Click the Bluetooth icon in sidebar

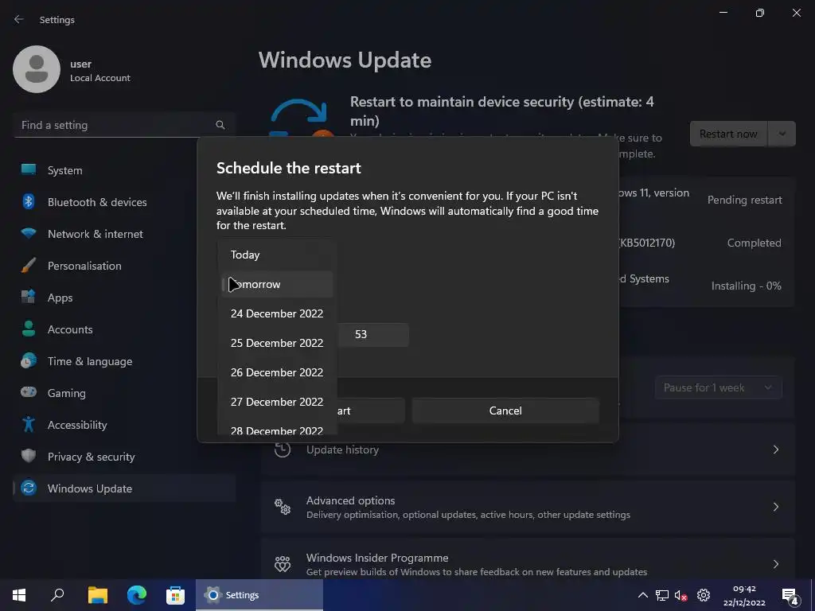point(29,201)
